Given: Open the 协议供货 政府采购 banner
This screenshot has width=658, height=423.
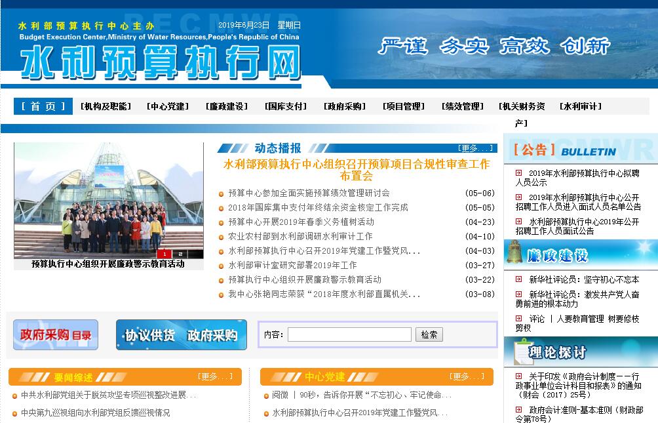Looking at the screenshot, I should click(181, 335).
